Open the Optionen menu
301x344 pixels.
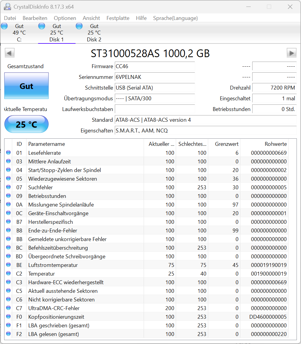pyautogui.click(x=65, y=18)
